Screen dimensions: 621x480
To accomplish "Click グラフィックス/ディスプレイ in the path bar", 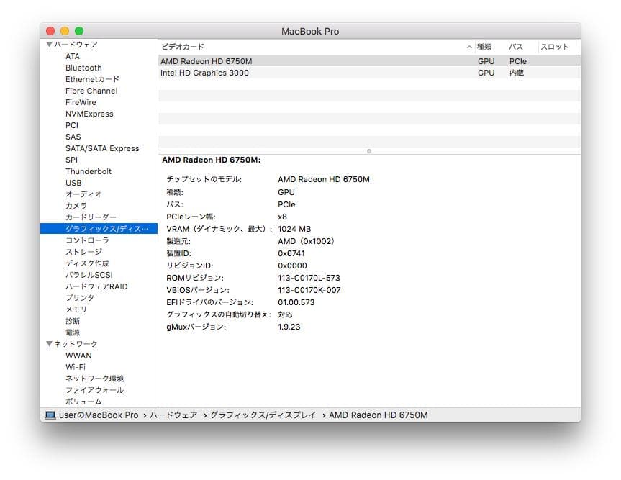I will tap(263, 415).
